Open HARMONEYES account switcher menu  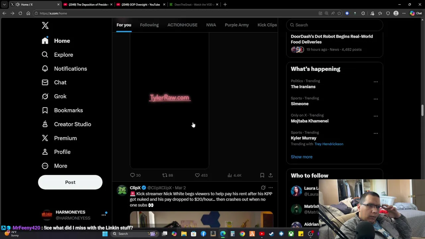pos(74,215)
